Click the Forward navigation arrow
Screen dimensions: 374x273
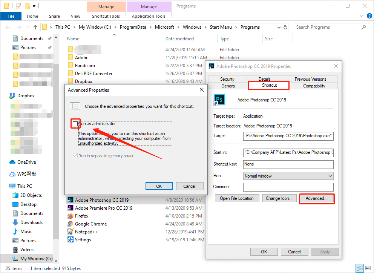[x=18, y=27]
